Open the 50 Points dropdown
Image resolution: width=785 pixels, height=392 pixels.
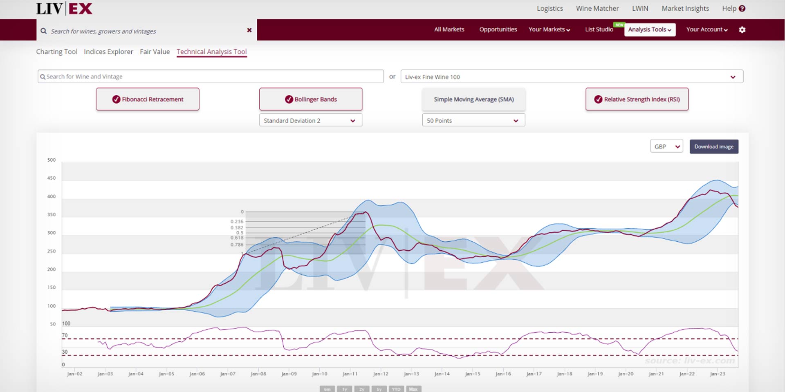point(473,120)
